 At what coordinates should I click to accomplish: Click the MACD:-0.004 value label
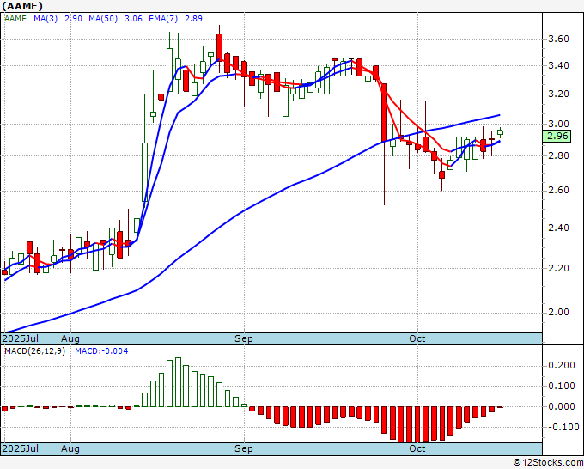101,351
